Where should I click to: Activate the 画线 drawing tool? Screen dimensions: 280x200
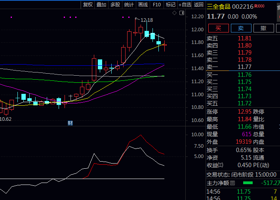click(143, 5)
